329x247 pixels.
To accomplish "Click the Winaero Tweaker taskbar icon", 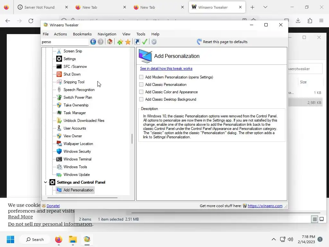I will click(87, 239).
